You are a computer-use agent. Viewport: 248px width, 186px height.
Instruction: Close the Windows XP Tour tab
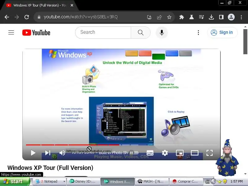(72, 5)
